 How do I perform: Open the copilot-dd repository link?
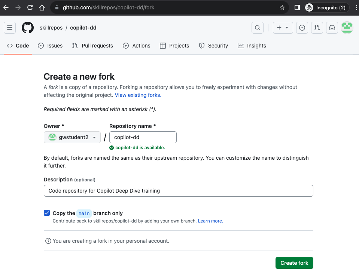[x=83, y=28]
